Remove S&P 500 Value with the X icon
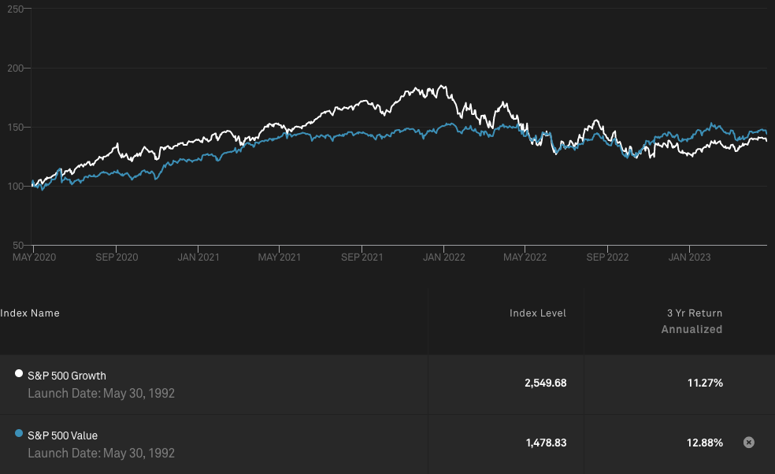The image size is (775, 474). [749, 443]
